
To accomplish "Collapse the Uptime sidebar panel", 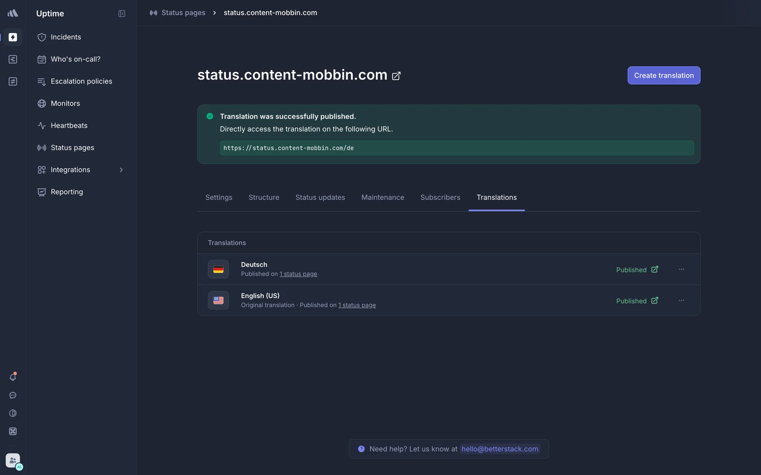I will 122,13.
